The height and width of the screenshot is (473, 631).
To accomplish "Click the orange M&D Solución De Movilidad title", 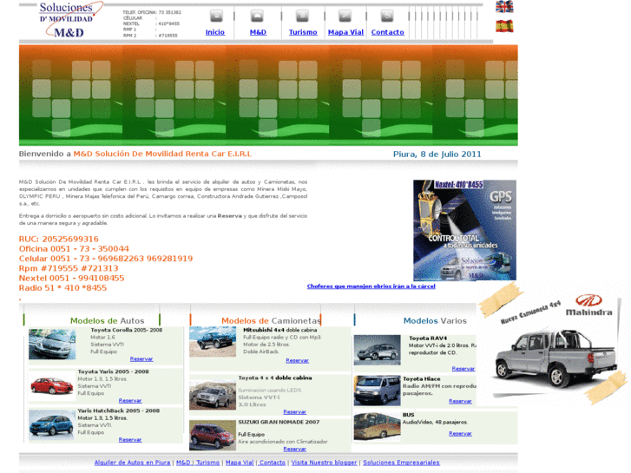I will [x=162, y=154].
